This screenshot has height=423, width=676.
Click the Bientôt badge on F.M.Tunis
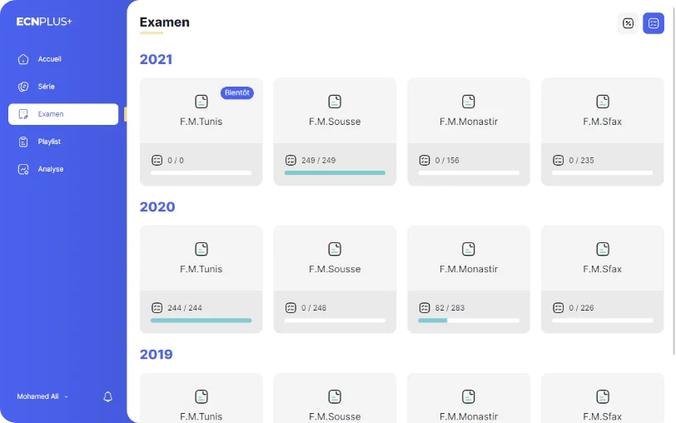(237, 92)
